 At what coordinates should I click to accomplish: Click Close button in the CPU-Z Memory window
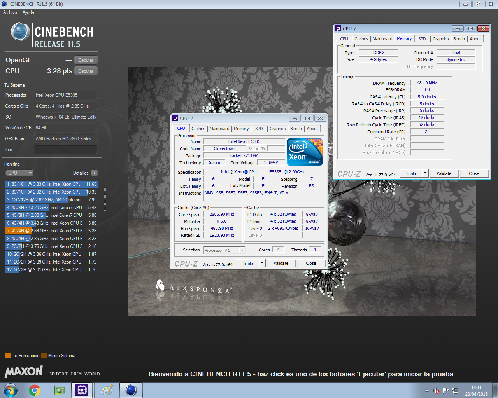[x=474, y=173]
